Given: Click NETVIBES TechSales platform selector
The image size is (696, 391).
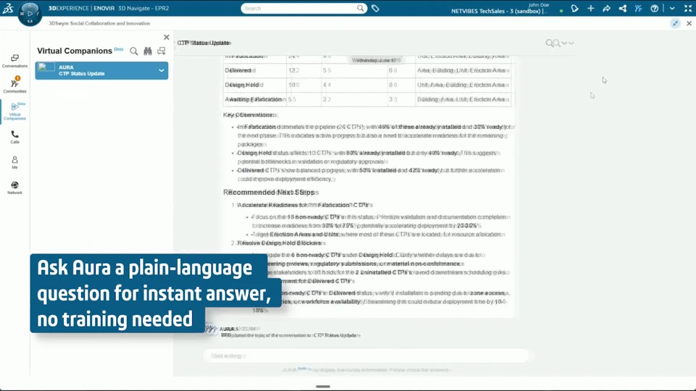Looking at the screenshot, I should 498,11.
